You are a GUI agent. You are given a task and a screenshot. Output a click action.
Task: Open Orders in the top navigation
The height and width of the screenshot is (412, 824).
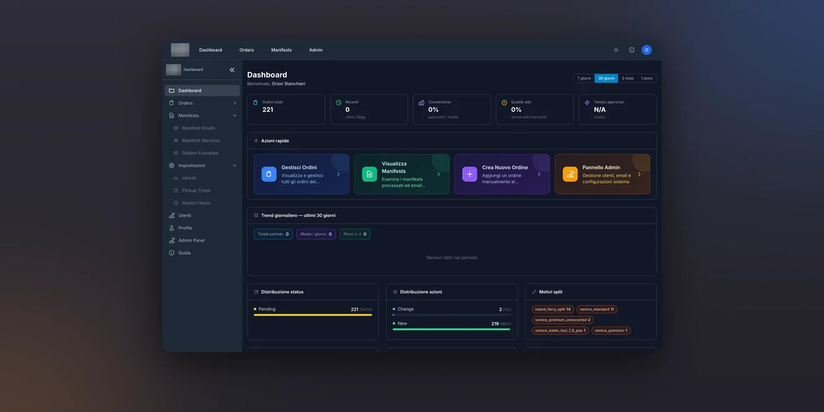(247, 50)
